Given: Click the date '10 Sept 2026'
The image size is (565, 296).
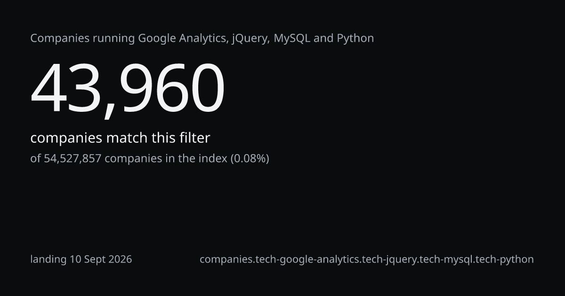Looking at the screenshot, I should pos(101,259).
